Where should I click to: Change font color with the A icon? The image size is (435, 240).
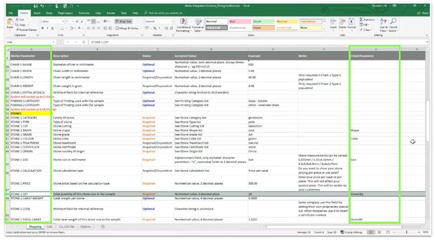coord(79,28)
